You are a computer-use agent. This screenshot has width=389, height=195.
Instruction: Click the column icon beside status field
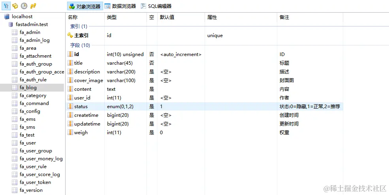[70, 107]
